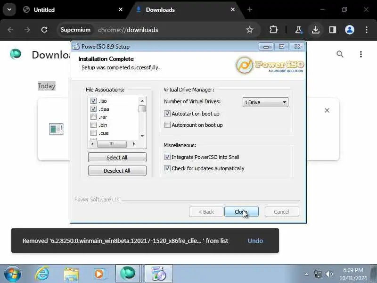377x283 pixels.
Task: Search downloads with magnifier icon
Action: pos(340,54)
